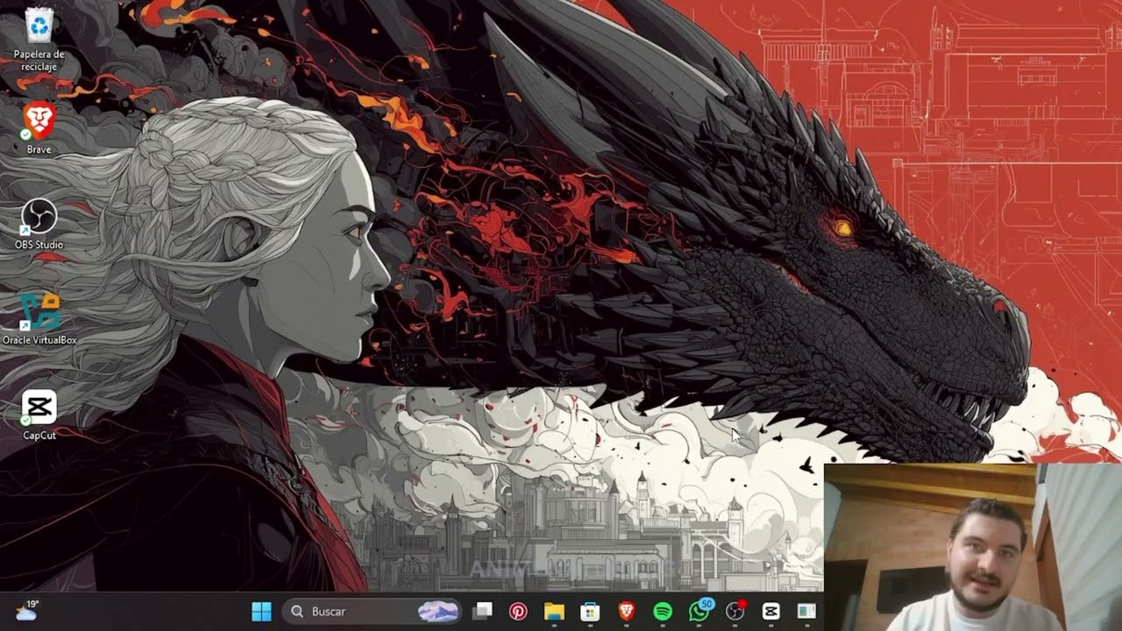Open File Explorer from the taskbar
Screen dimensions: 1122x631
coord(554,612)
